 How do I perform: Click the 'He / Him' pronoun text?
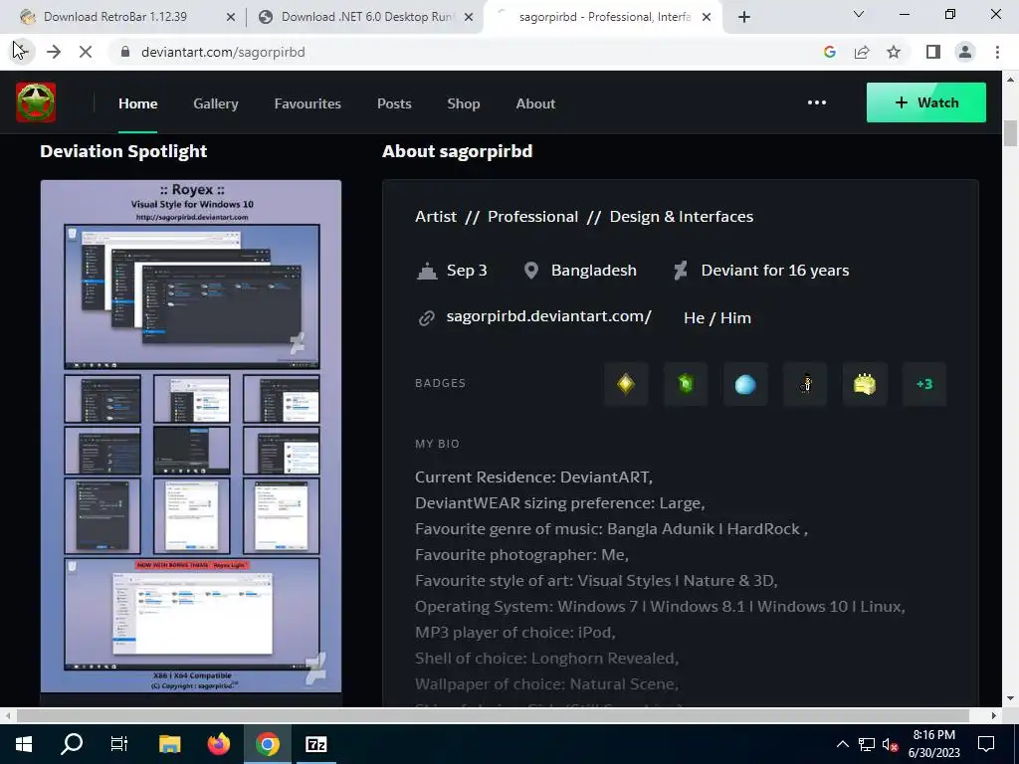pyautogui.click(x=717, y=317)
